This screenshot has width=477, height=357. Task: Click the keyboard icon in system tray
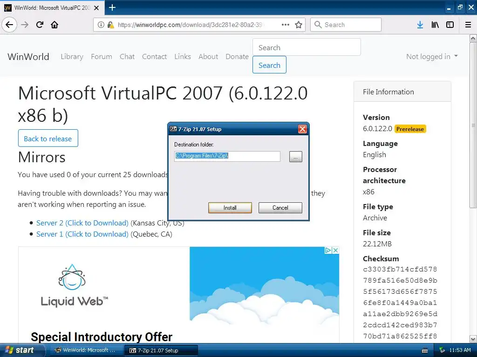[425, 350]
